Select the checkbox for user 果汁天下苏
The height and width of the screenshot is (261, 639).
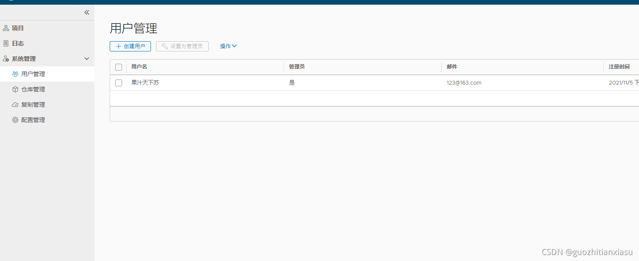pyautogui.click(x=119, y=83)
